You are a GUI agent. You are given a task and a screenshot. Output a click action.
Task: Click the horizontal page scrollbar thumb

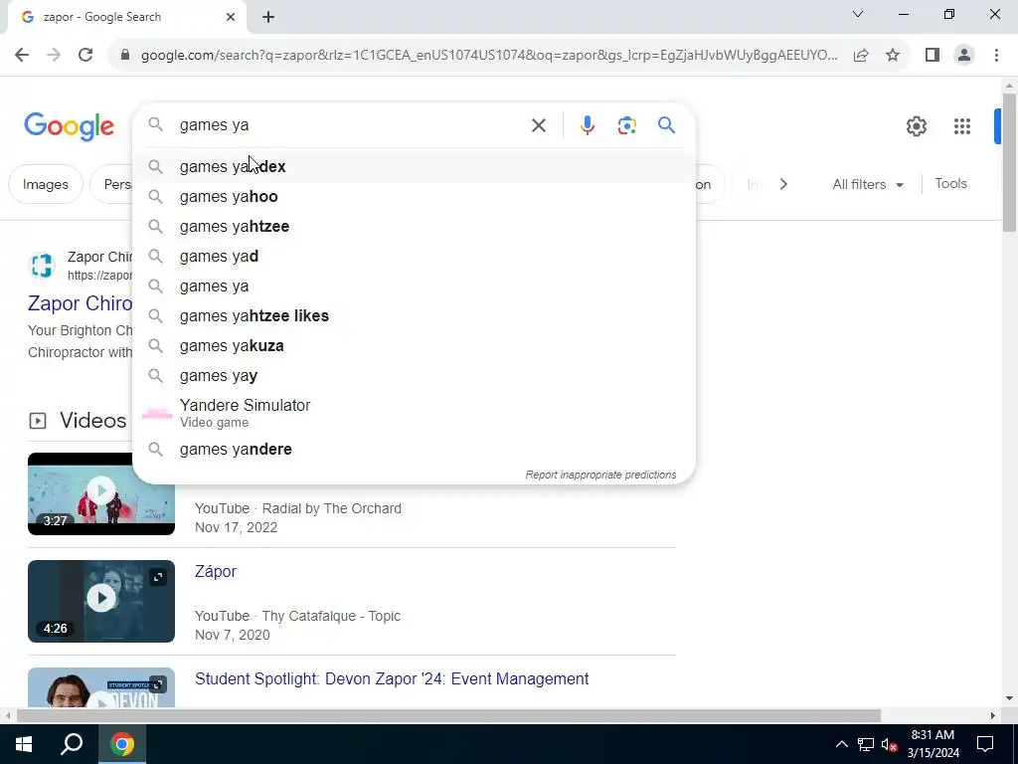tap(448, 716)
